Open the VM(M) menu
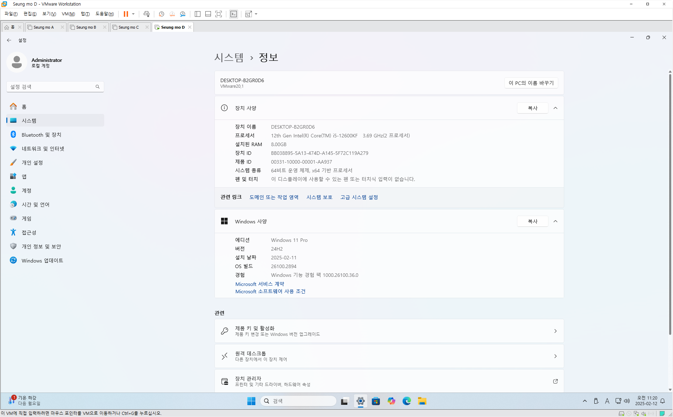673x417 pixels. click(68, 14)
